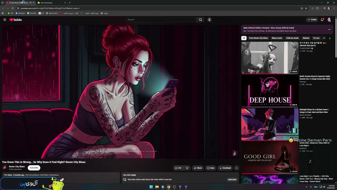Subscribe to Raven City Blues
This screenshot has height=190, width=337.
point(34,168)
